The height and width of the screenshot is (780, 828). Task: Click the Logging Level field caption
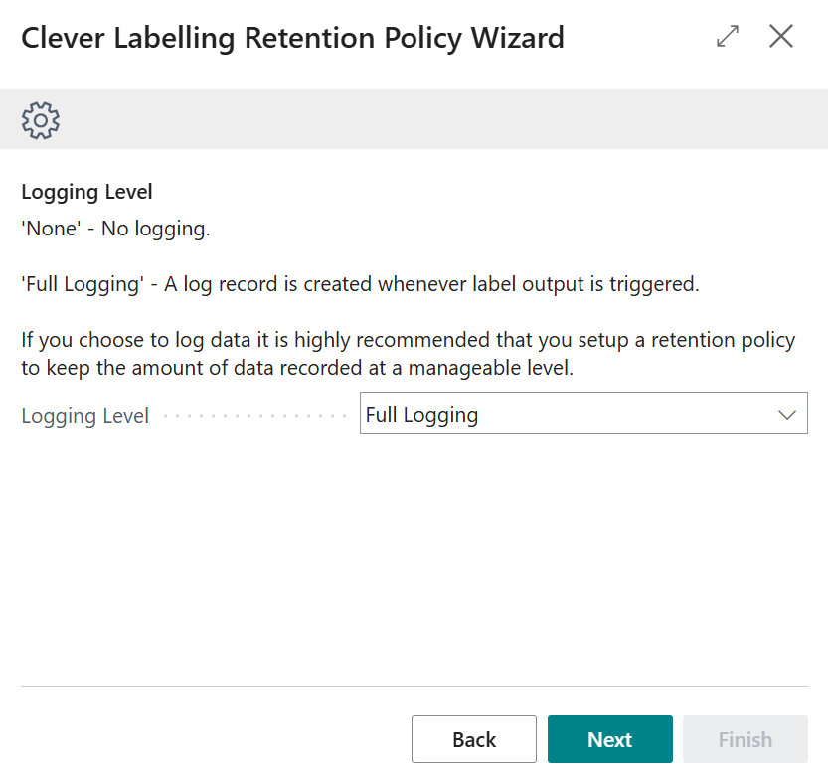84,415
